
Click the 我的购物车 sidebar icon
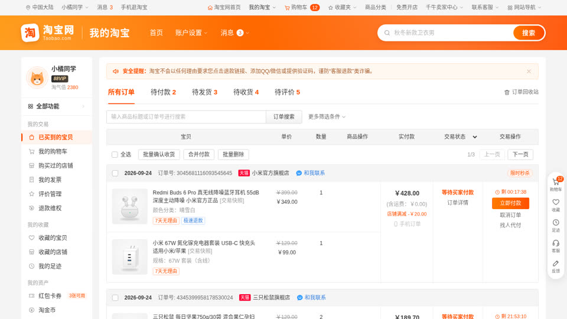[31, 152]
